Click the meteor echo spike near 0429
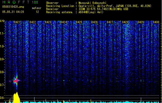 point(141,81)
